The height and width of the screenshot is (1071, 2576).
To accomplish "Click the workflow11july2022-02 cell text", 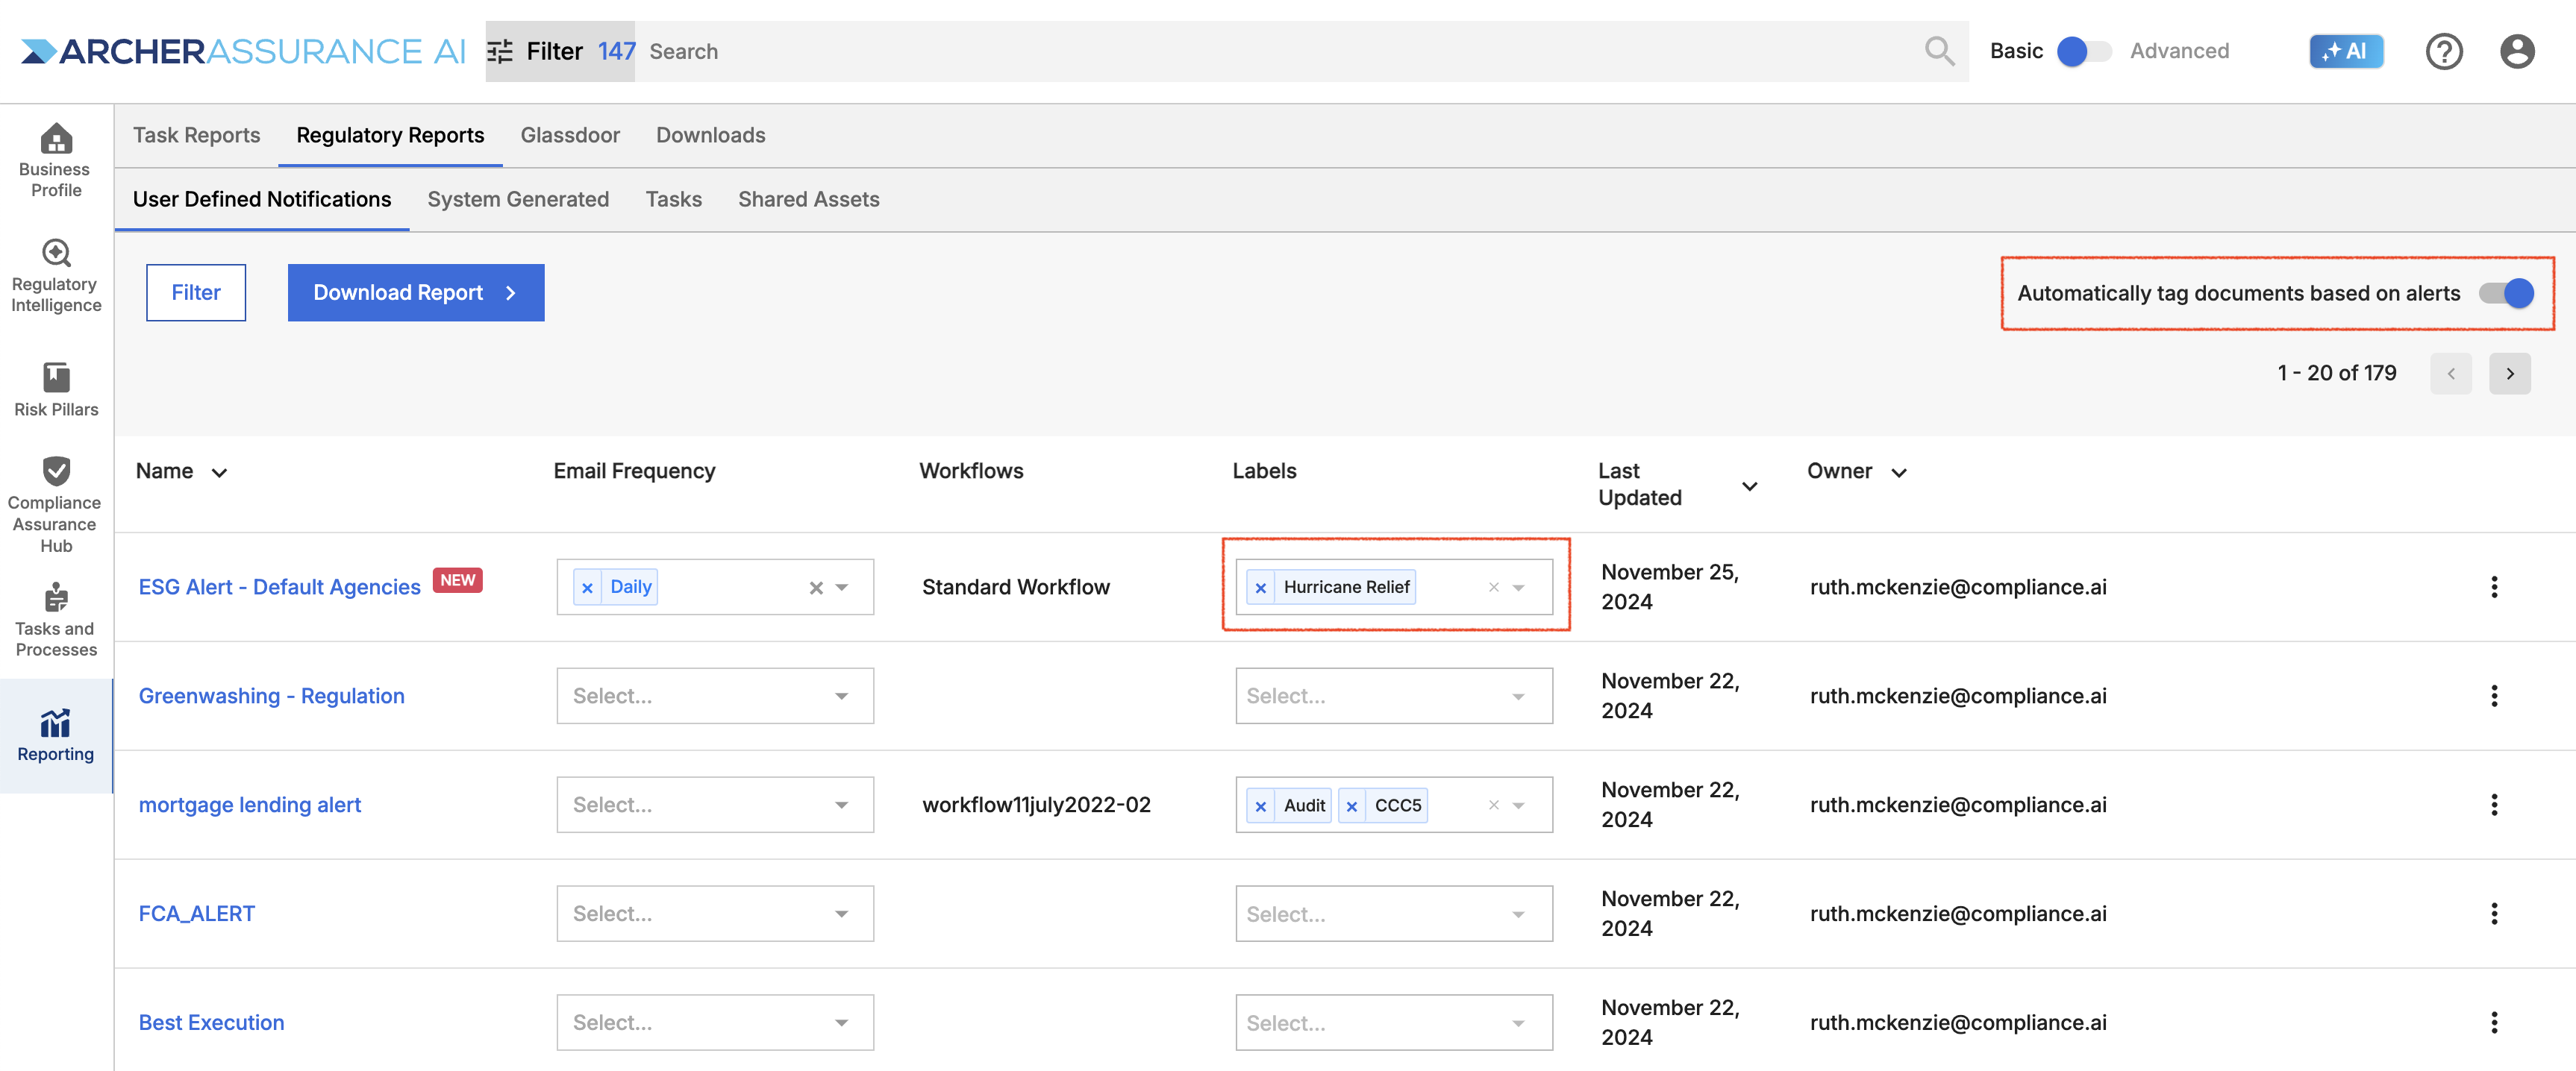I will [1036, 805].
